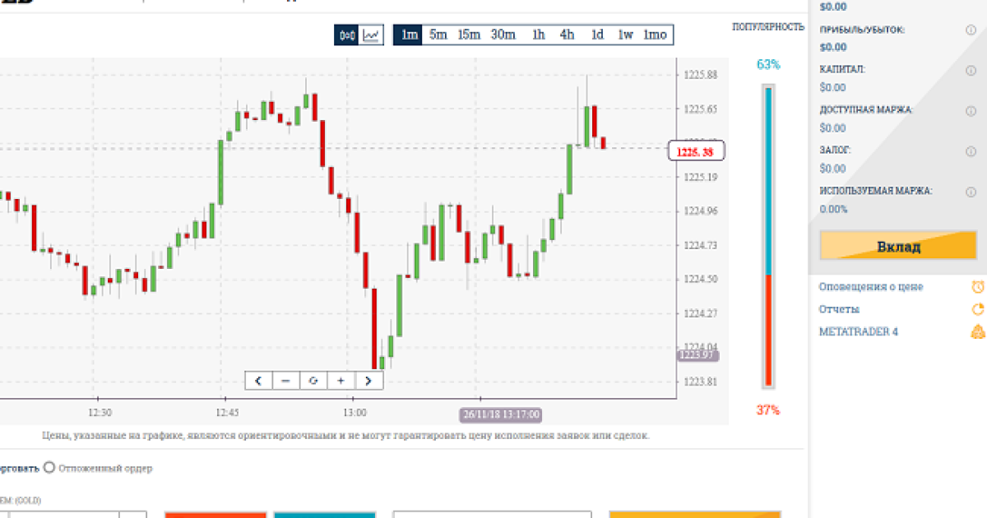The image size is (987, 518).
Task: Show info for ДОСТУПНАЯ МАРЖА
Action: [x=971, y=111]
